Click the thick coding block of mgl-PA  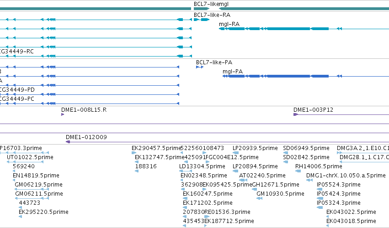tap(288, 76)
